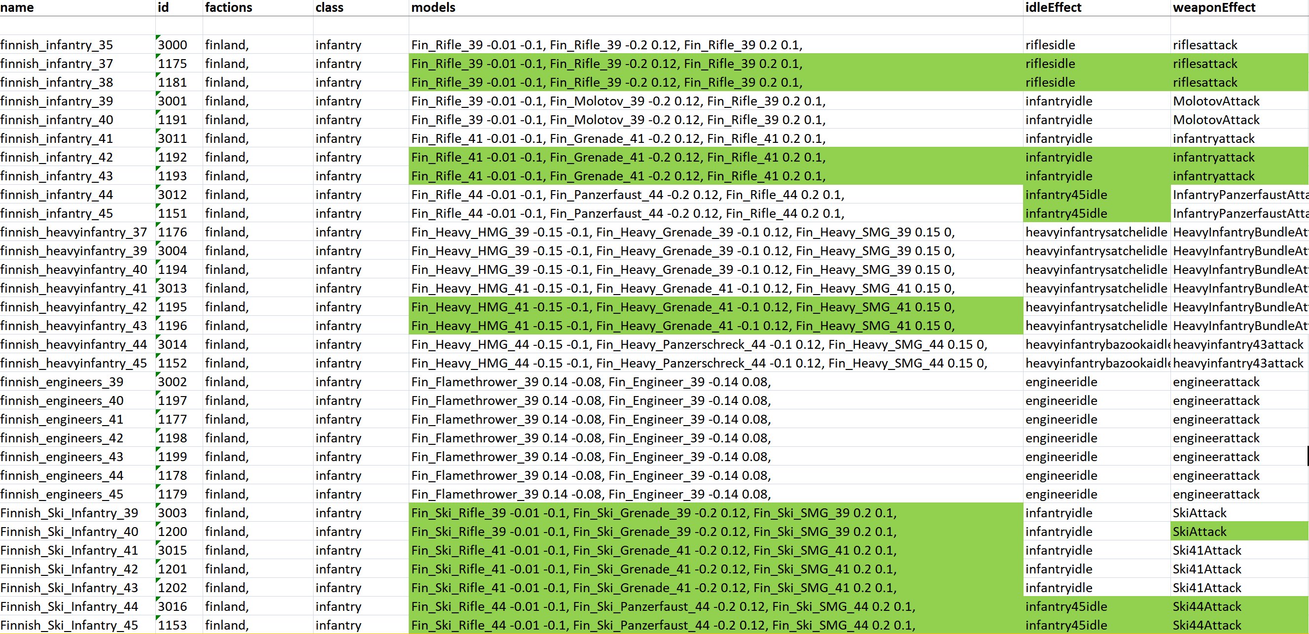Image resolution: width=1309 pixels, height=634 pixels.
Task: Click the 'weaponEffect' column header
Action: pyautogui.click(x=1214, y=7)
